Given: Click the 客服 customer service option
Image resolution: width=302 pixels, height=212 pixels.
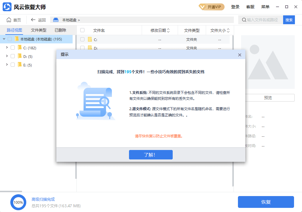Looking at the screenshot, I should pos(250,6).
